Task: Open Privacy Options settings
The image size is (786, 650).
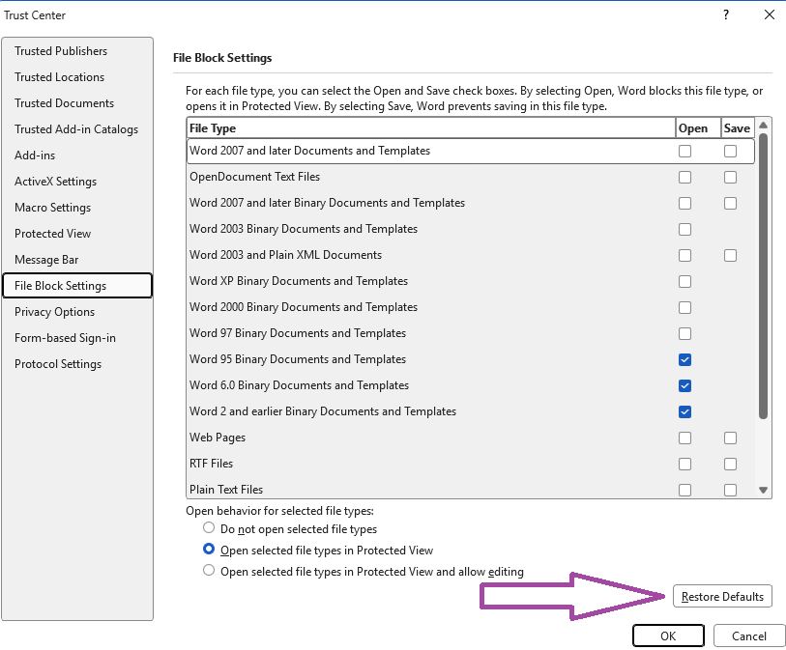Action: click(53, 311)
